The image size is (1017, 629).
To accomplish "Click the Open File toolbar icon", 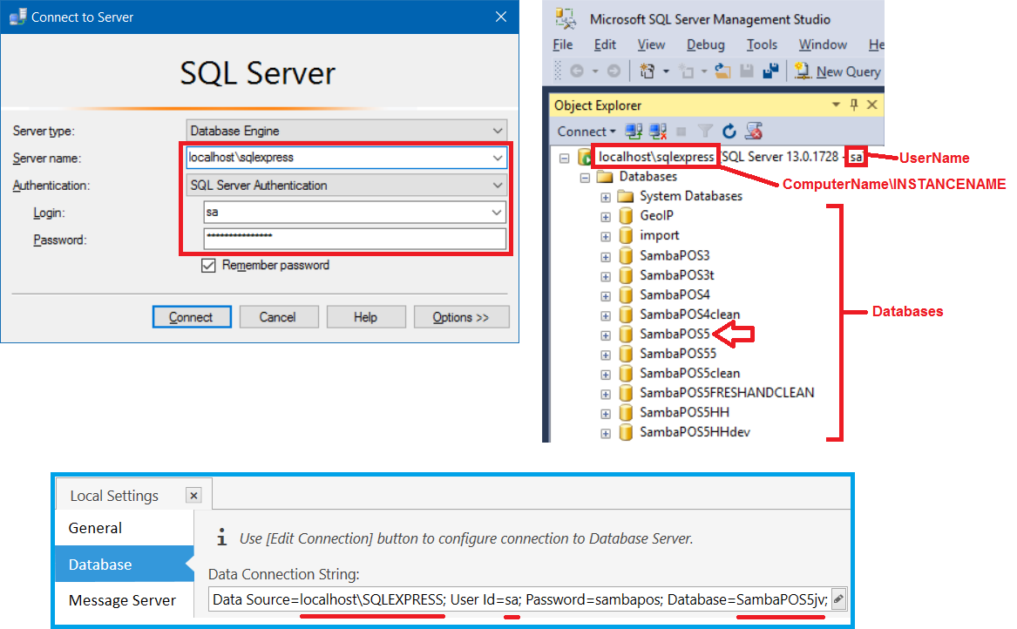I will (x=722, y=71).
